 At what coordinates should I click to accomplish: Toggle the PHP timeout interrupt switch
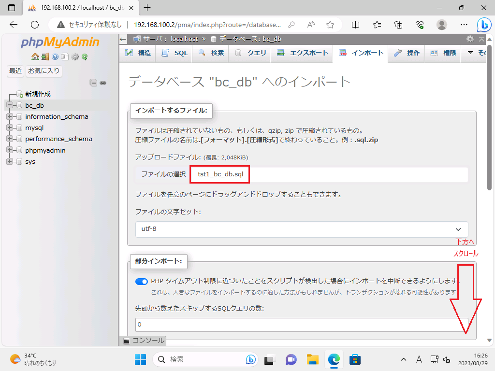[142, 282]
